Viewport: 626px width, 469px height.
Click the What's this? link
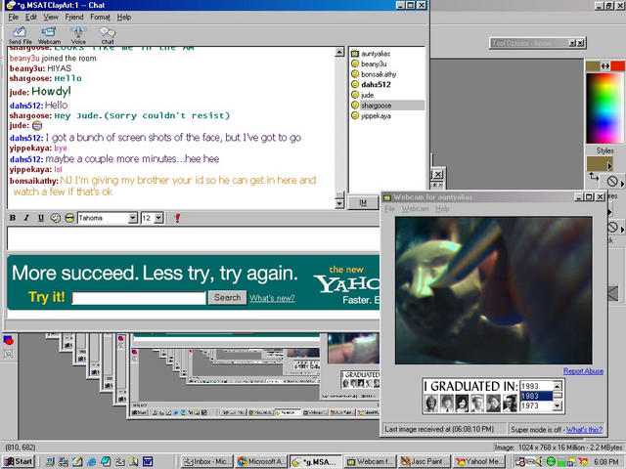coord(584,430)
